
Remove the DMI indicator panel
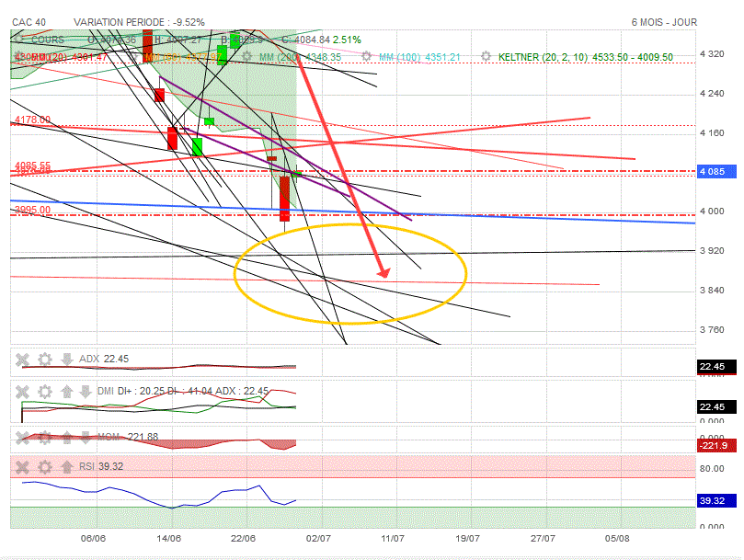tap(22, 392)
